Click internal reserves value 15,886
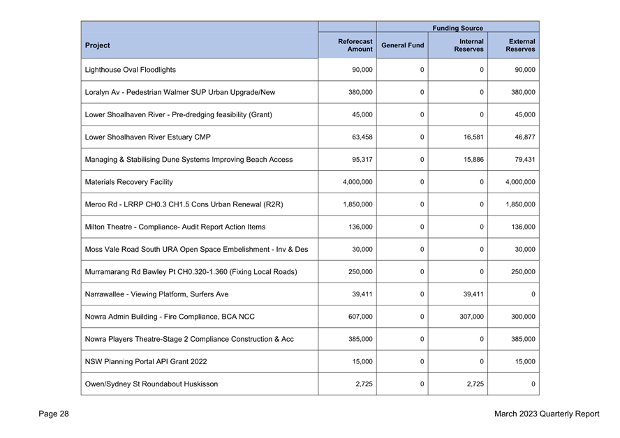The width and height of the screenshot is (620, 438). [473, 160]
